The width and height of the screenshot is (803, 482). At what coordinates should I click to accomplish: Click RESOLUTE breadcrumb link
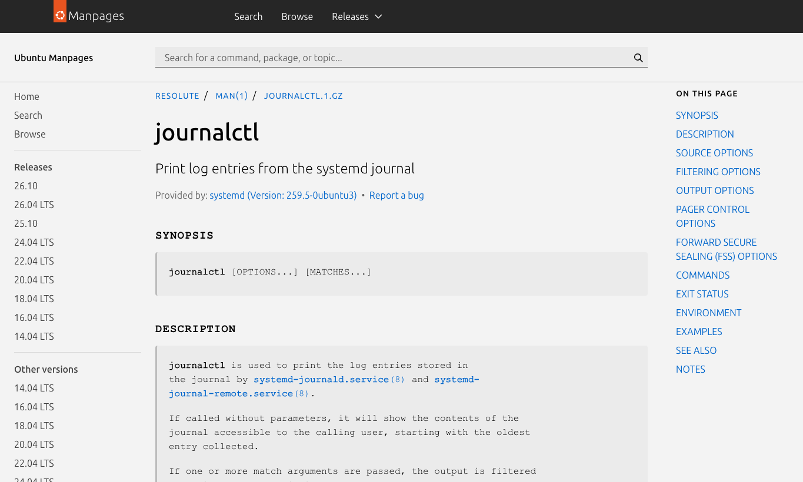177,96
